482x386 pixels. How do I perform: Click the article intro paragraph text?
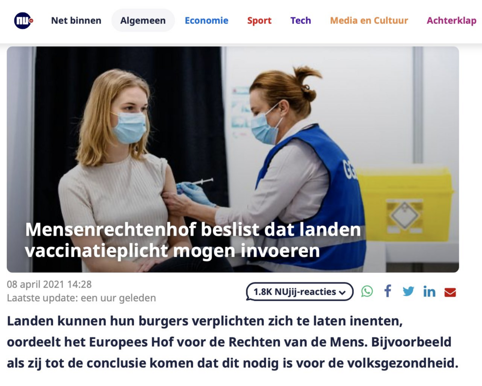point(233,342)
